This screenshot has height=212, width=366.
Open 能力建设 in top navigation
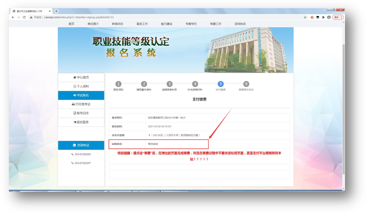167,24
